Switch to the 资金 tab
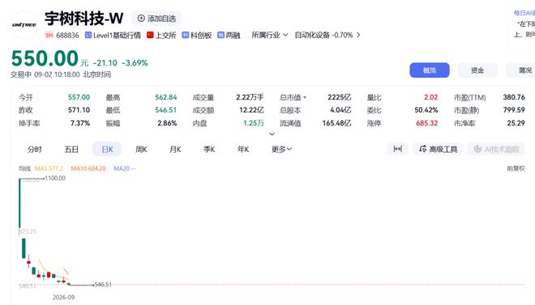The image size is (535, 305). pos(477,70)
